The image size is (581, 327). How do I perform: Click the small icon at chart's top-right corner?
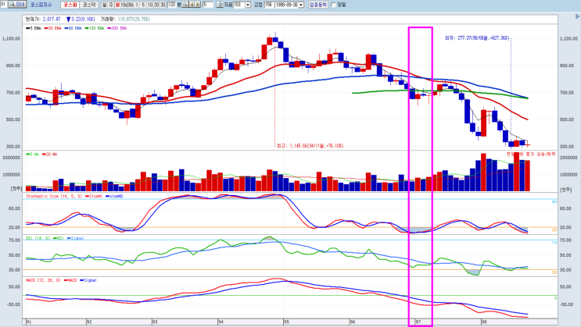pyautogui.click(x=577, y=16)
